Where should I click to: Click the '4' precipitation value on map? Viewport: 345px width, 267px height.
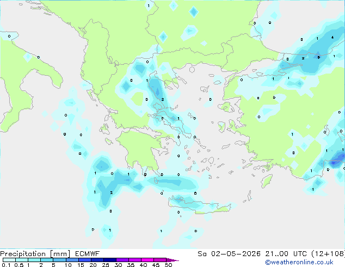[332, 38]
